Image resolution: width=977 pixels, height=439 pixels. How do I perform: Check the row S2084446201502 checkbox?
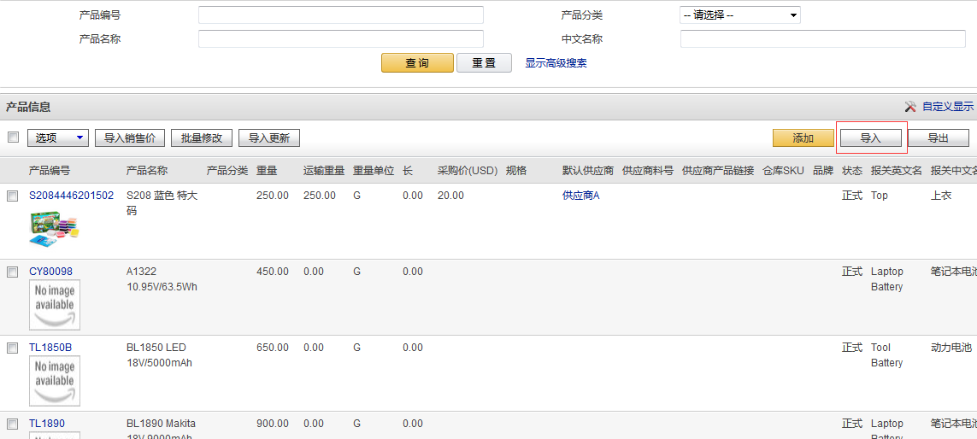point(12,196)
